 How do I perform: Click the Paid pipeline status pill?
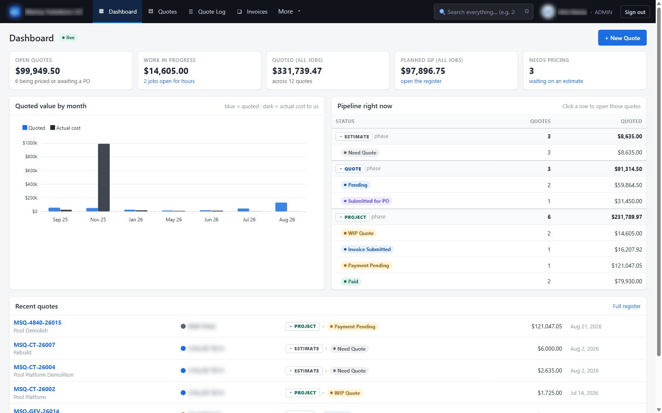(351, 282)
